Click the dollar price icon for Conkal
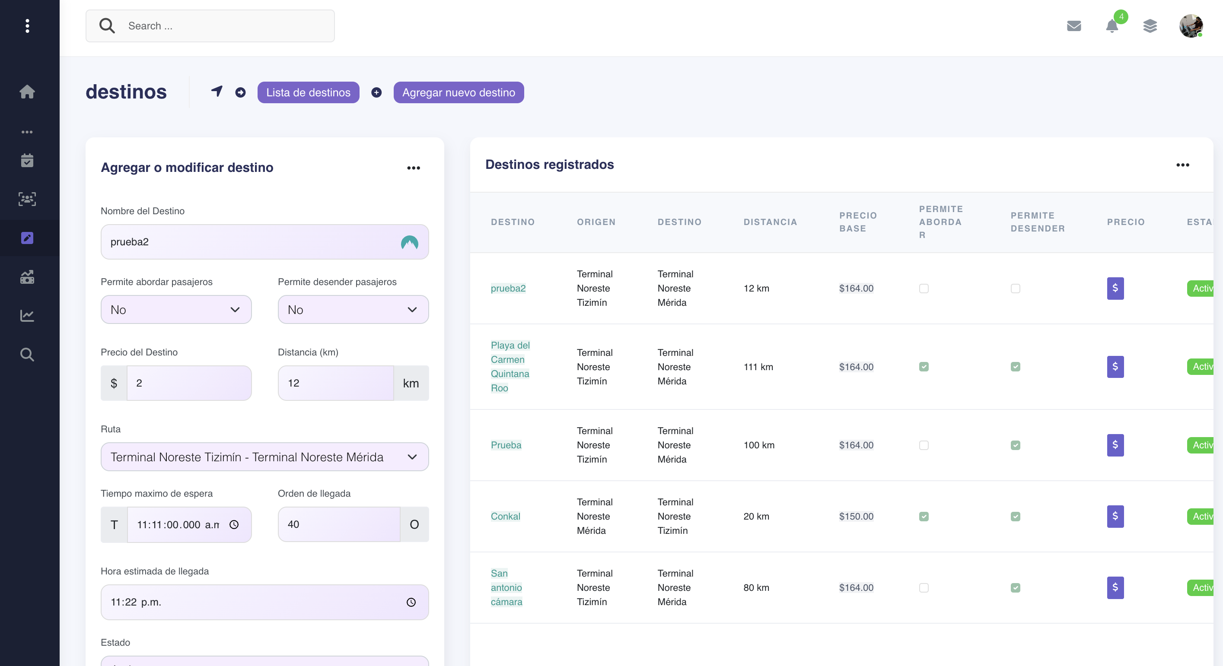 [1115, 516]
